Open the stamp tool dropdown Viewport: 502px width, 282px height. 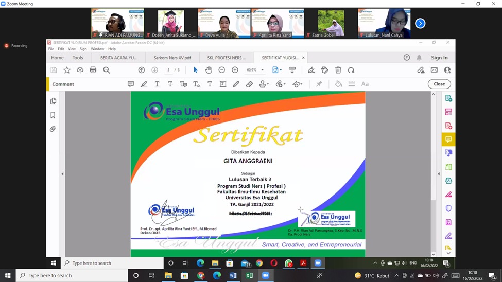pos(264,84)
